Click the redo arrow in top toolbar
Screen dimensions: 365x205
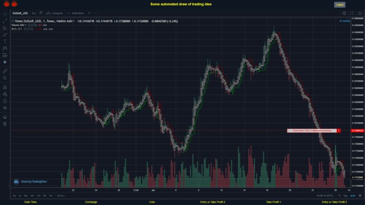95,13
